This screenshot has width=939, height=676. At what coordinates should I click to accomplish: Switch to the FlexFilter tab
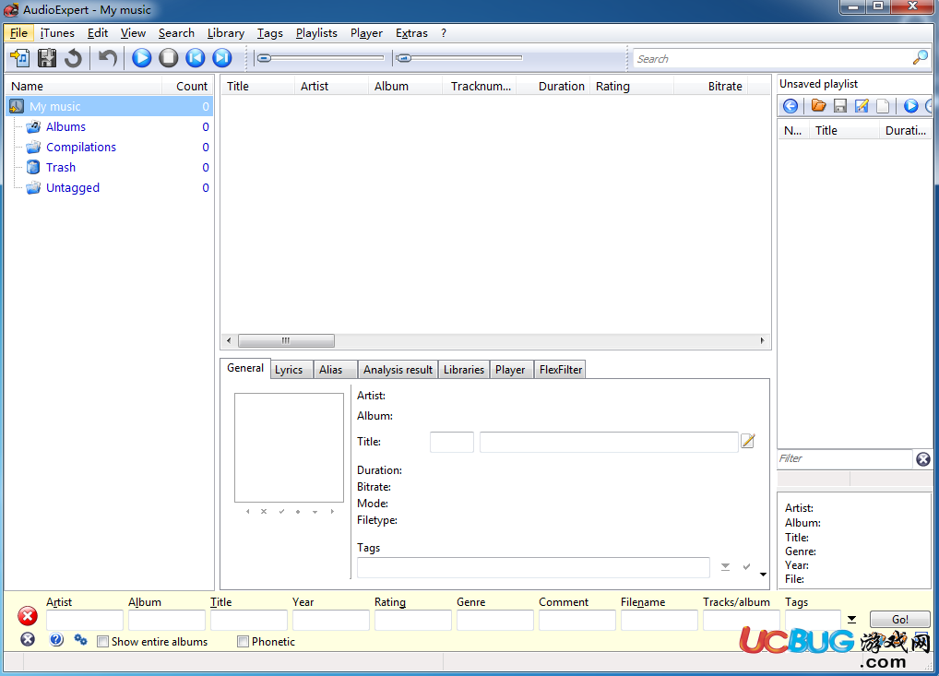561,370
